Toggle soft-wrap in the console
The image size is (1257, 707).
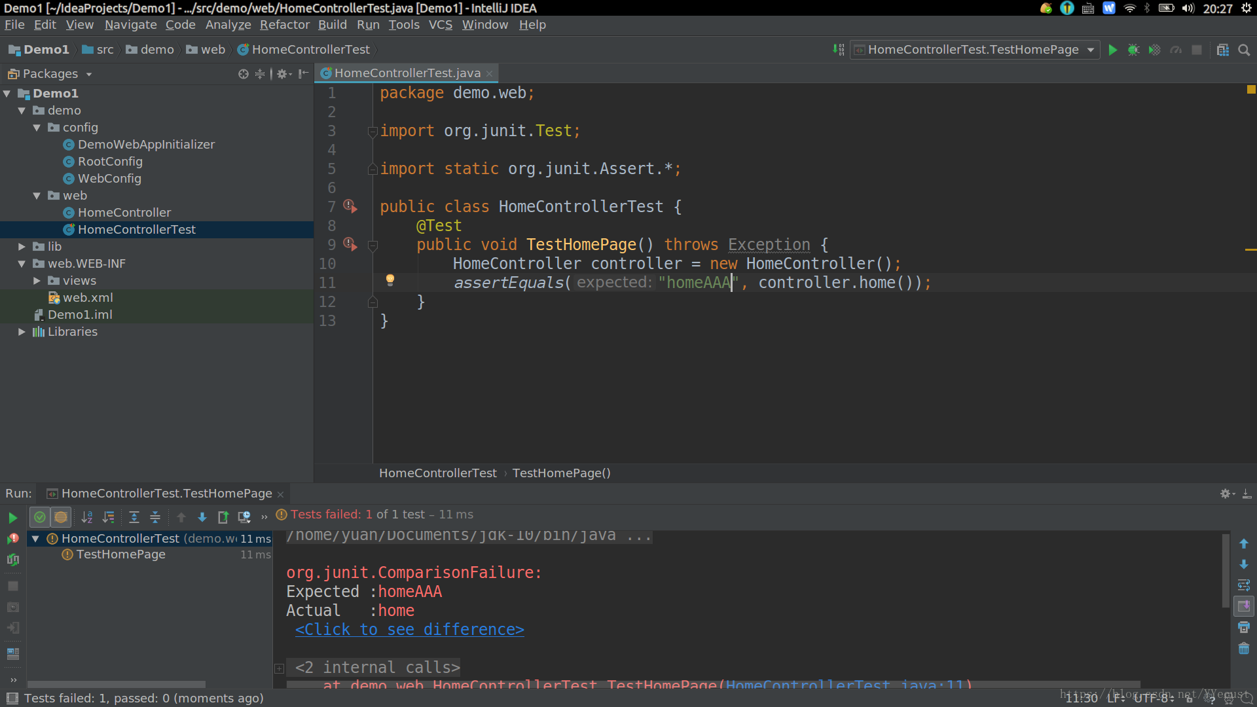(1244, 585)
